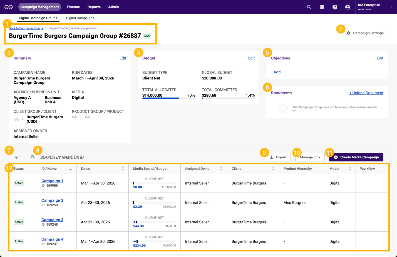Click the filter list icon above table
Image resolution: width=397 pixels, height=257 pixels.
[x=16, y=157]
